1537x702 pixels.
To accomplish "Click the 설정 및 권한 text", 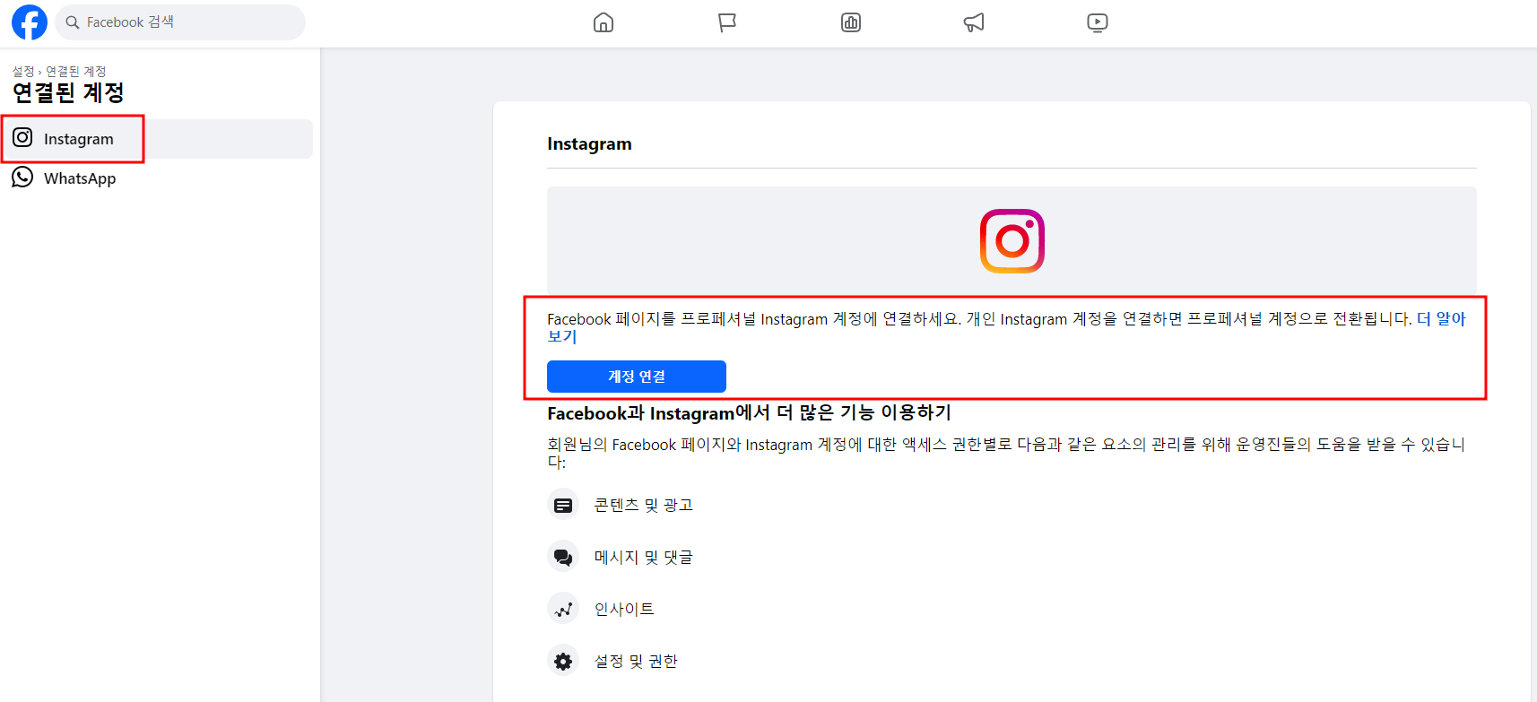I will [636, 661].
